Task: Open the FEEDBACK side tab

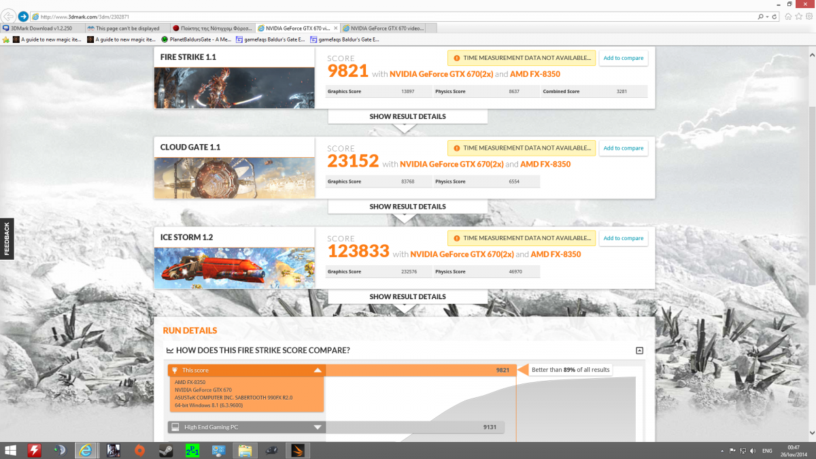Action: (x=7, y=239)
